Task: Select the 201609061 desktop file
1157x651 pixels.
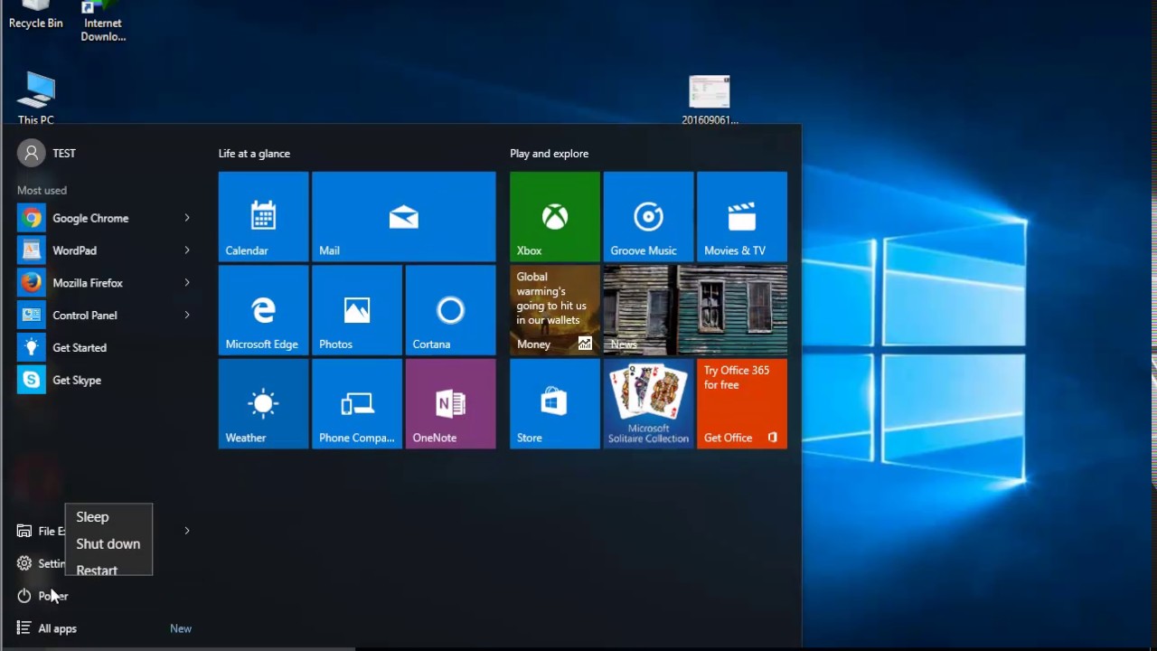Action: [x=710, y=100]
